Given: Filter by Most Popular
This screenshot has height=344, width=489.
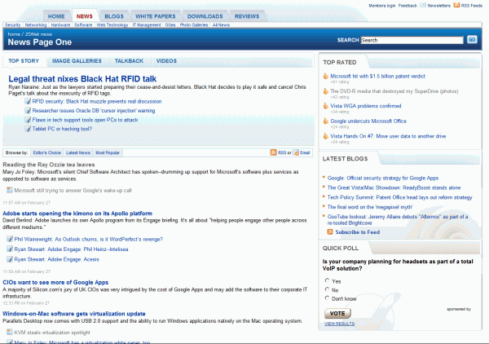Looking at the screenshot, I should 108,152.
